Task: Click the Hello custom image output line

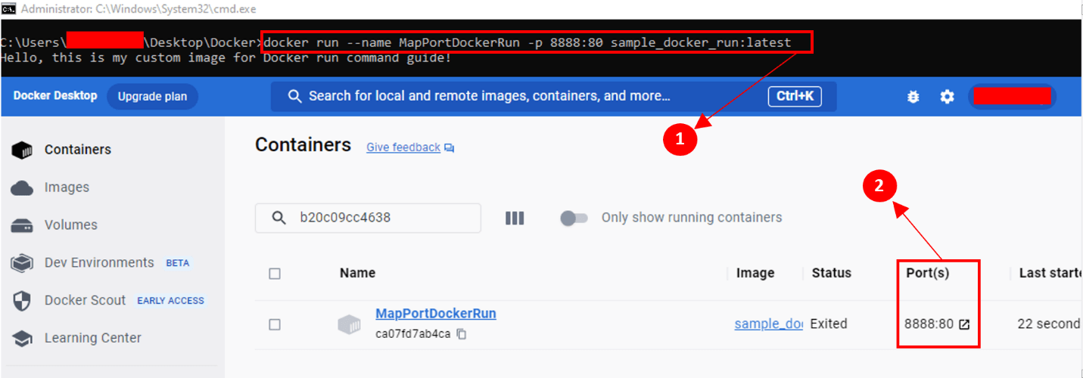Action: pyautogui.click(x=226, y=57)
